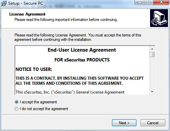Viewport: 170px width, 131px height.
Task: Minimize the Setup - Secure PC window
Action: point(140,2)
